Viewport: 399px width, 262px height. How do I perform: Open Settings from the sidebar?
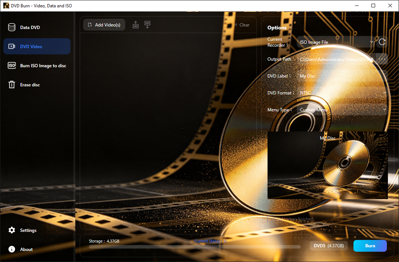click(x=37, y=230)
